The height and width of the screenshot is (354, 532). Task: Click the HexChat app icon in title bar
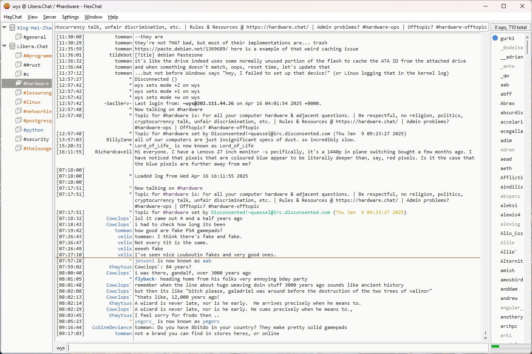(x=7, y=6)
